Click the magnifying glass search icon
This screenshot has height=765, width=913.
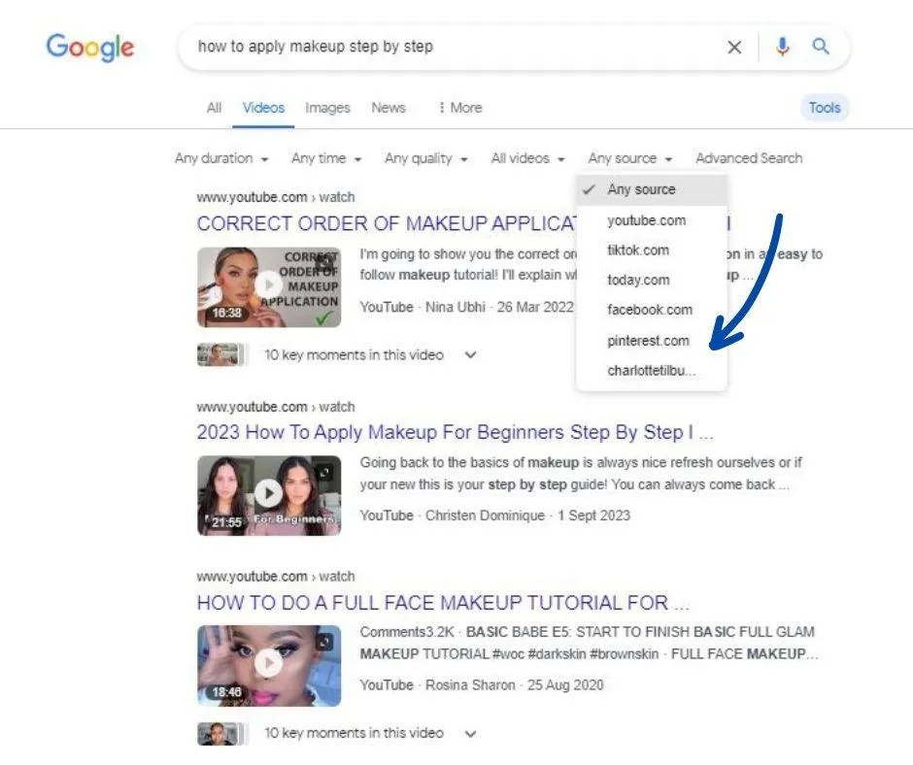(x=821, y=47)
